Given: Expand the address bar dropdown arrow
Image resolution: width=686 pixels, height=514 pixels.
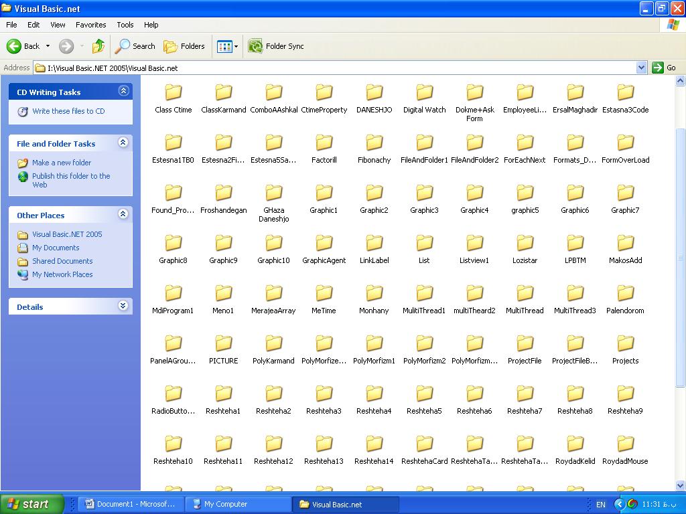Looking at the screenshot, I should (x=641, y=68).
